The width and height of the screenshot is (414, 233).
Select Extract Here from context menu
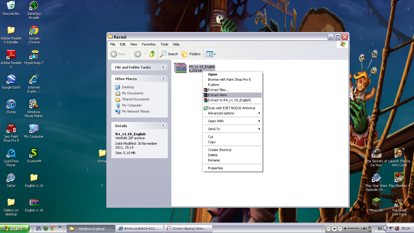pos(233,95)
